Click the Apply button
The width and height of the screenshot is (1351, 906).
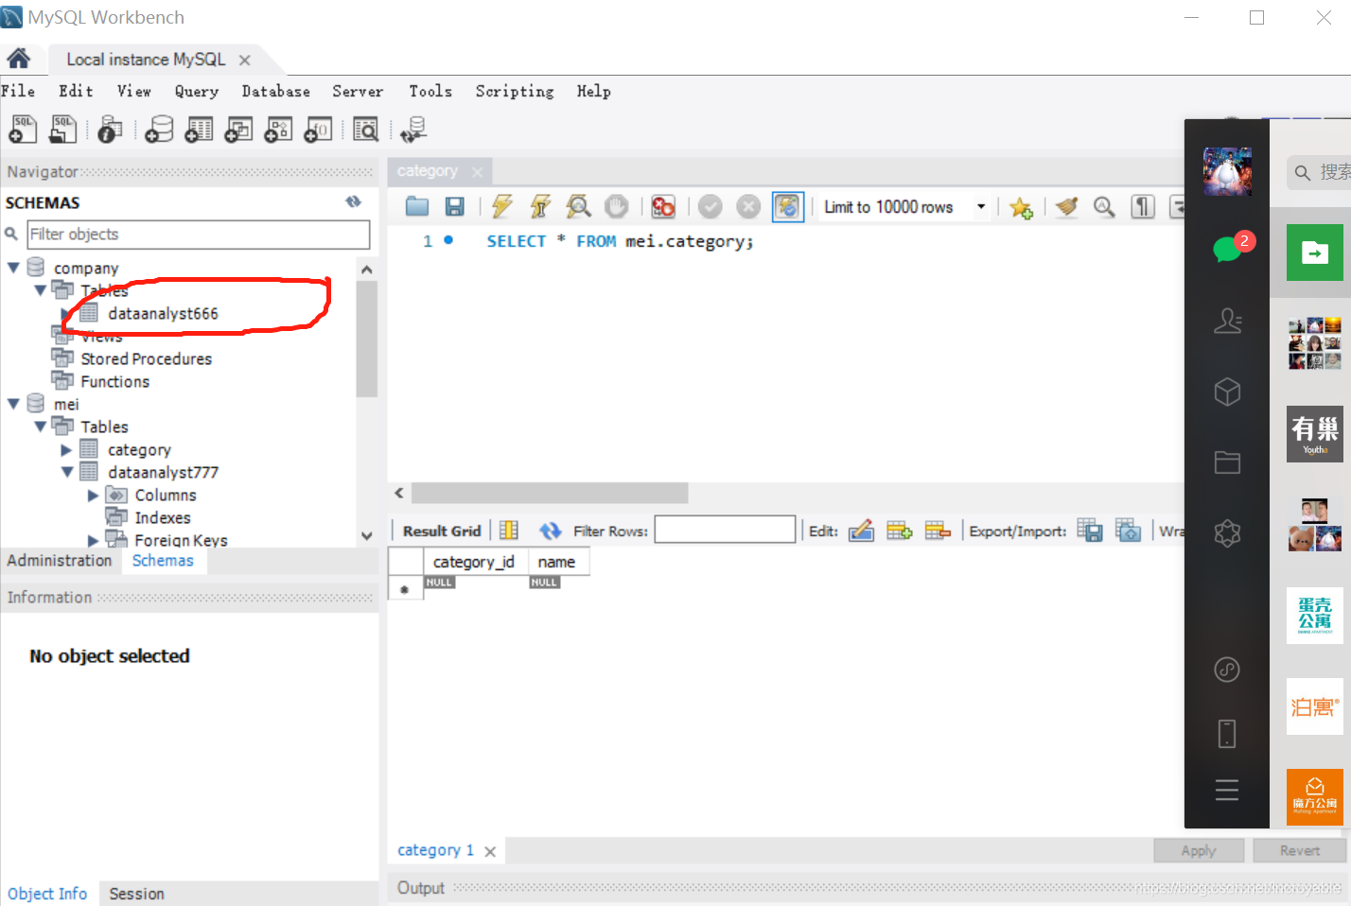click(1199, 850)
